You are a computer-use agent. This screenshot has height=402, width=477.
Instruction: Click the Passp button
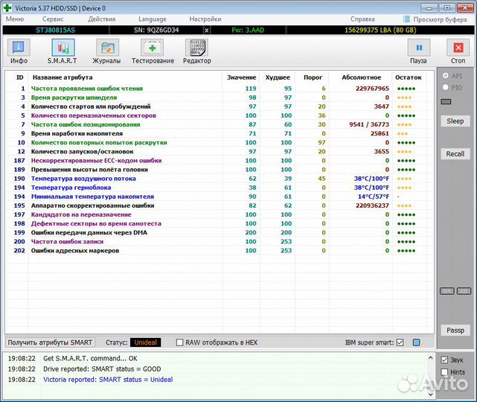pos(455,331)
